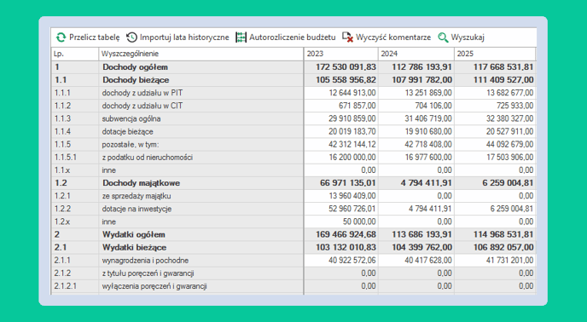
Task: Click the Wyczyść komentarze icon
Action: (348, 37)
